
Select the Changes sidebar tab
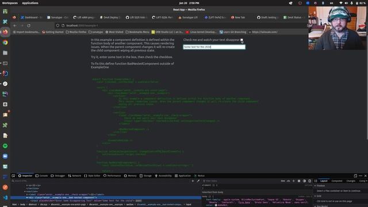(351, 181)
